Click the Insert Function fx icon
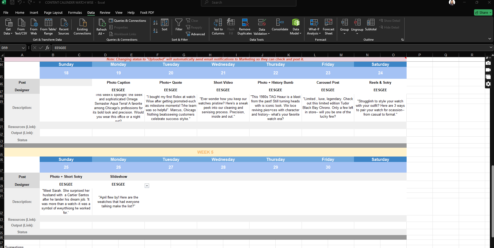Screen dimensions: 494x248 click(47, 48)
